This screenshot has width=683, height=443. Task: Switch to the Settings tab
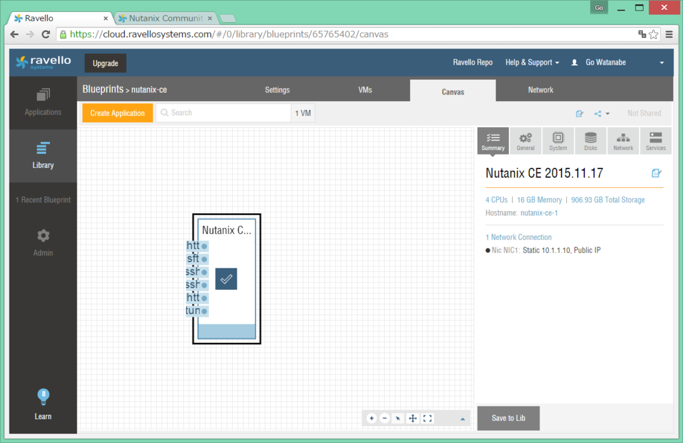tap(277, 90)
